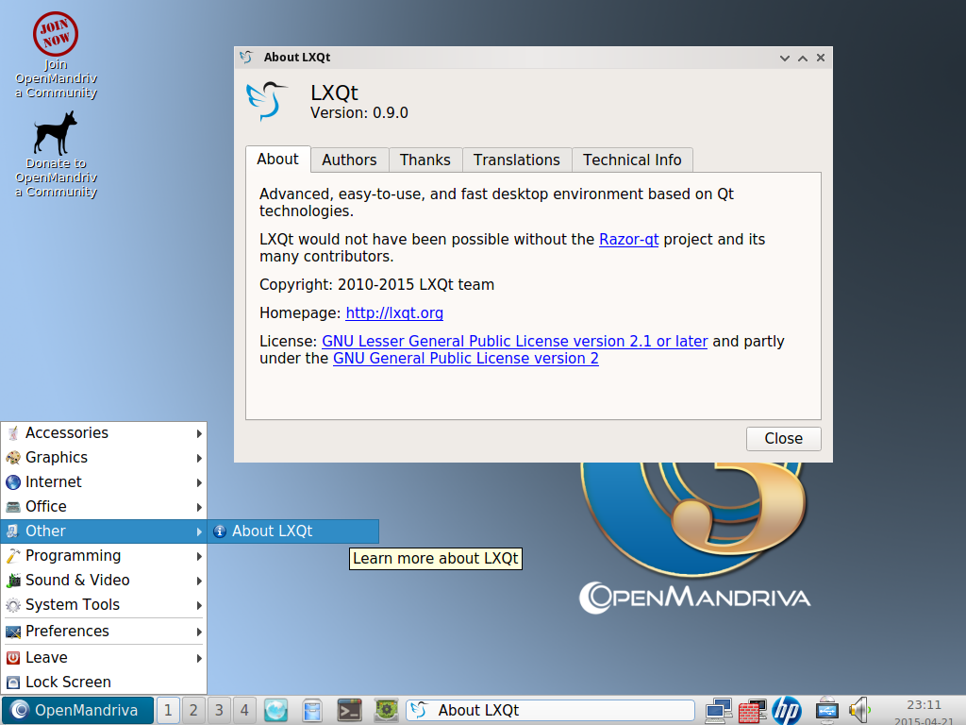The width and height of the screenshot is (966, 725).
Task: Click the Close button in About dialog
Action: tap(783, 439)
